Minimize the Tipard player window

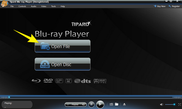[x=167, y=1]
